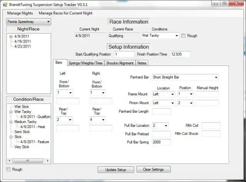Maximize the Setup Tracker window
This screenshot has width=246, height=182.
click(x=224, y=3)
